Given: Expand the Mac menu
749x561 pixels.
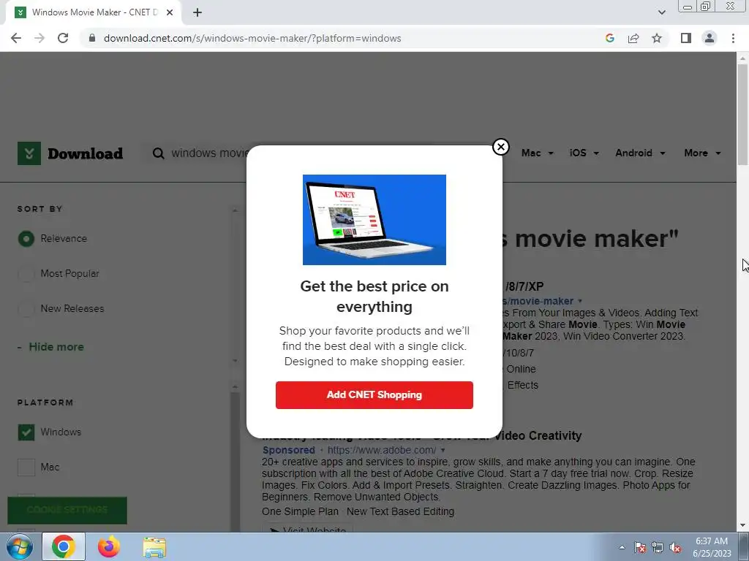Looking at the screenshot, I should coord(538,153).
